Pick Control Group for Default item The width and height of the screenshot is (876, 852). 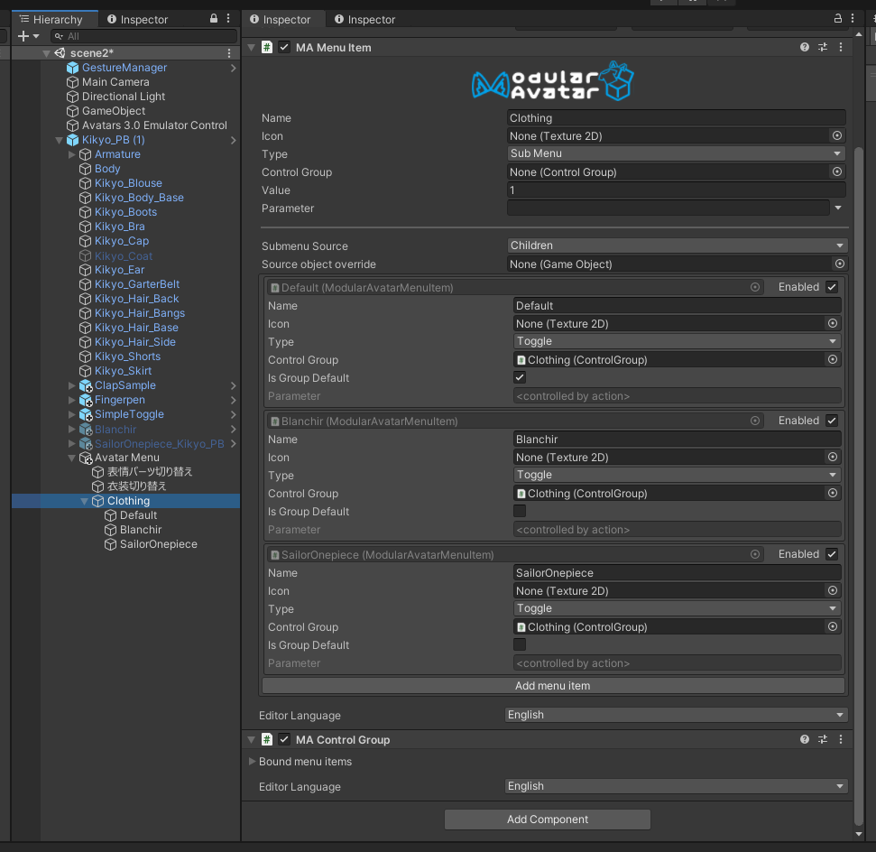(833, 360)
